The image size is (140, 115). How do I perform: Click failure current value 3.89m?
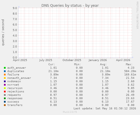(54, 75)
